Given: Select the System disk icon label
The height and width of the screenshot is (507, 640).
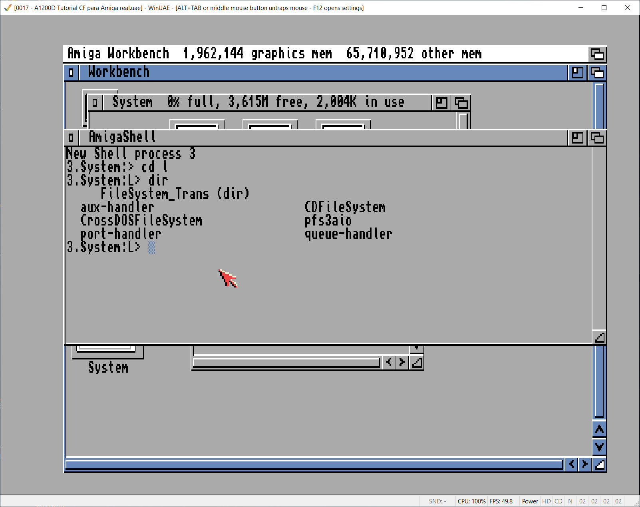Looking at the screenshot, I should point(108,367).
